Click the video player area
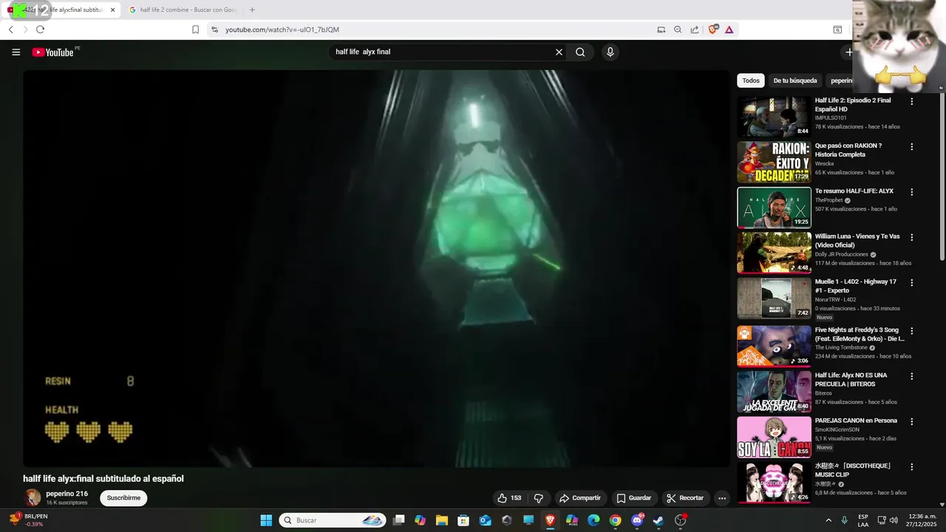This screenshot has height=532, width=946. click(x=376, y=268)
